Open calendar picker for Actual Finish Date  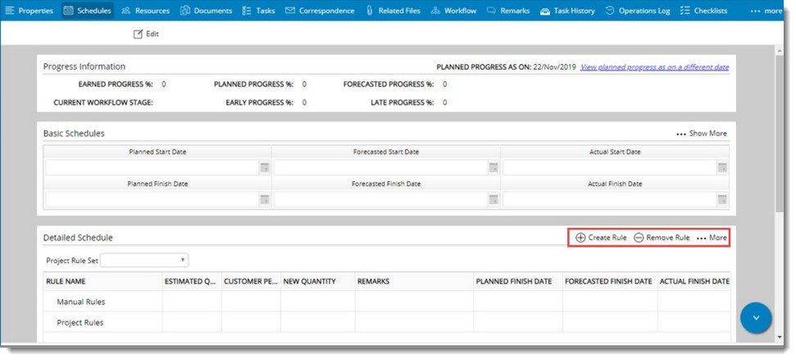(721, 199)
